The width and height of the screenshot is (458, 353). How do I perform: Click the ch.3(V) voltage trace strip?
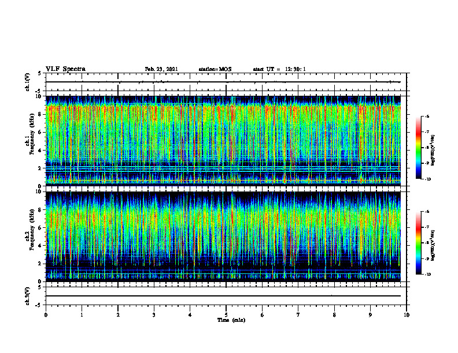(x=226, y=296)
